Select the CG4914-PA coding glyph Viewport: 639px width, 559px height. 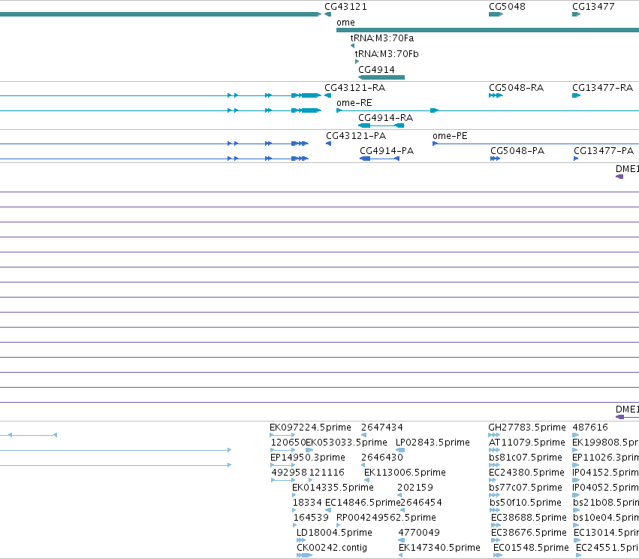click(x=379, y=159)
